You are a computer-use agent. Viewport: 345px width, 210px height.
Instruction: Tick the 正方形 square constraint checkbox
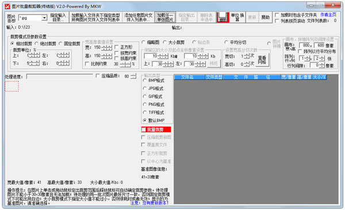[x=117, y=47]
